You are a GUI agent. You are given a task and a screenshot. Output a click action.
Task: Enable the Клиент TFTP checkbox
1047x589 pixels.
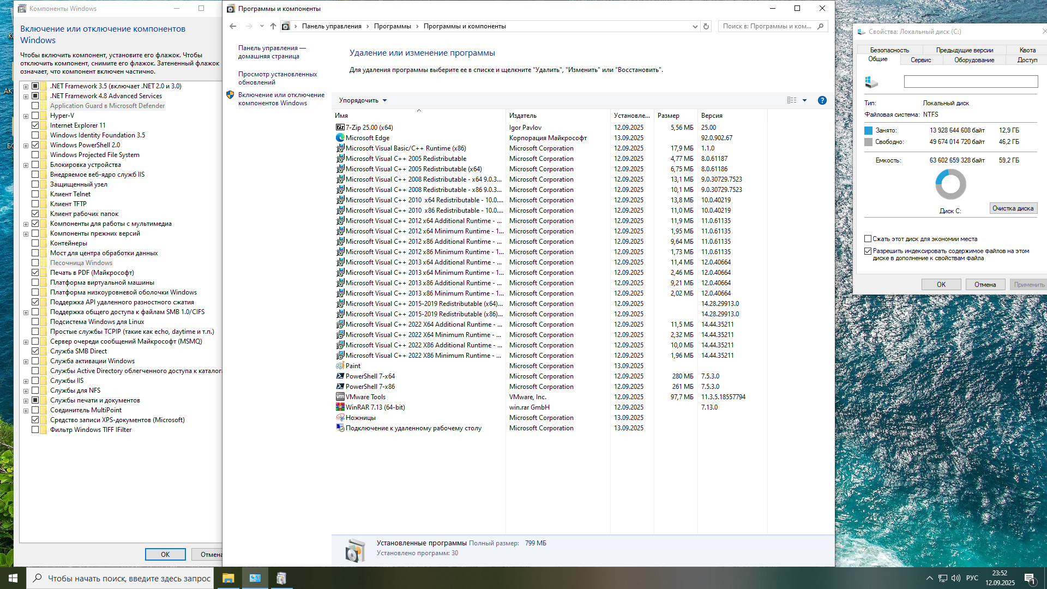point(35,204)
